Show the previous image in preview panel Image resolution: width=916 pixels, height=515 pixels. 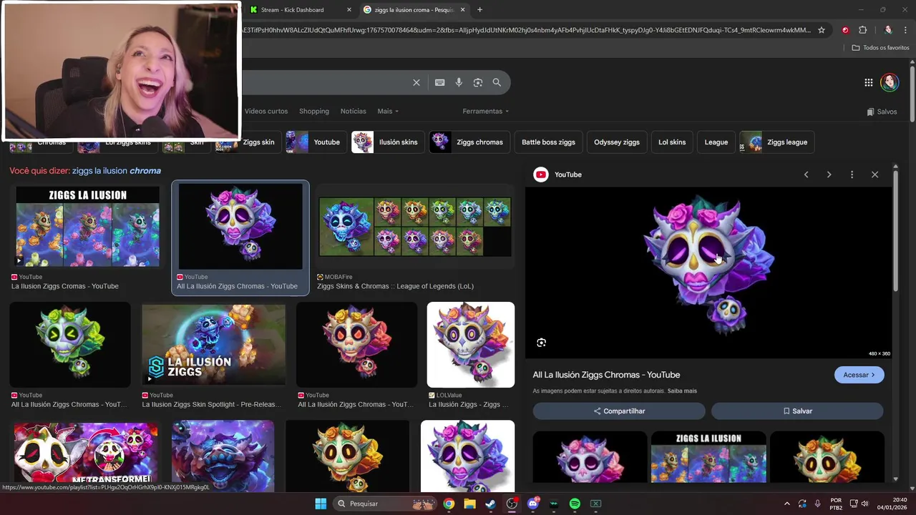[x=806, y=175]
